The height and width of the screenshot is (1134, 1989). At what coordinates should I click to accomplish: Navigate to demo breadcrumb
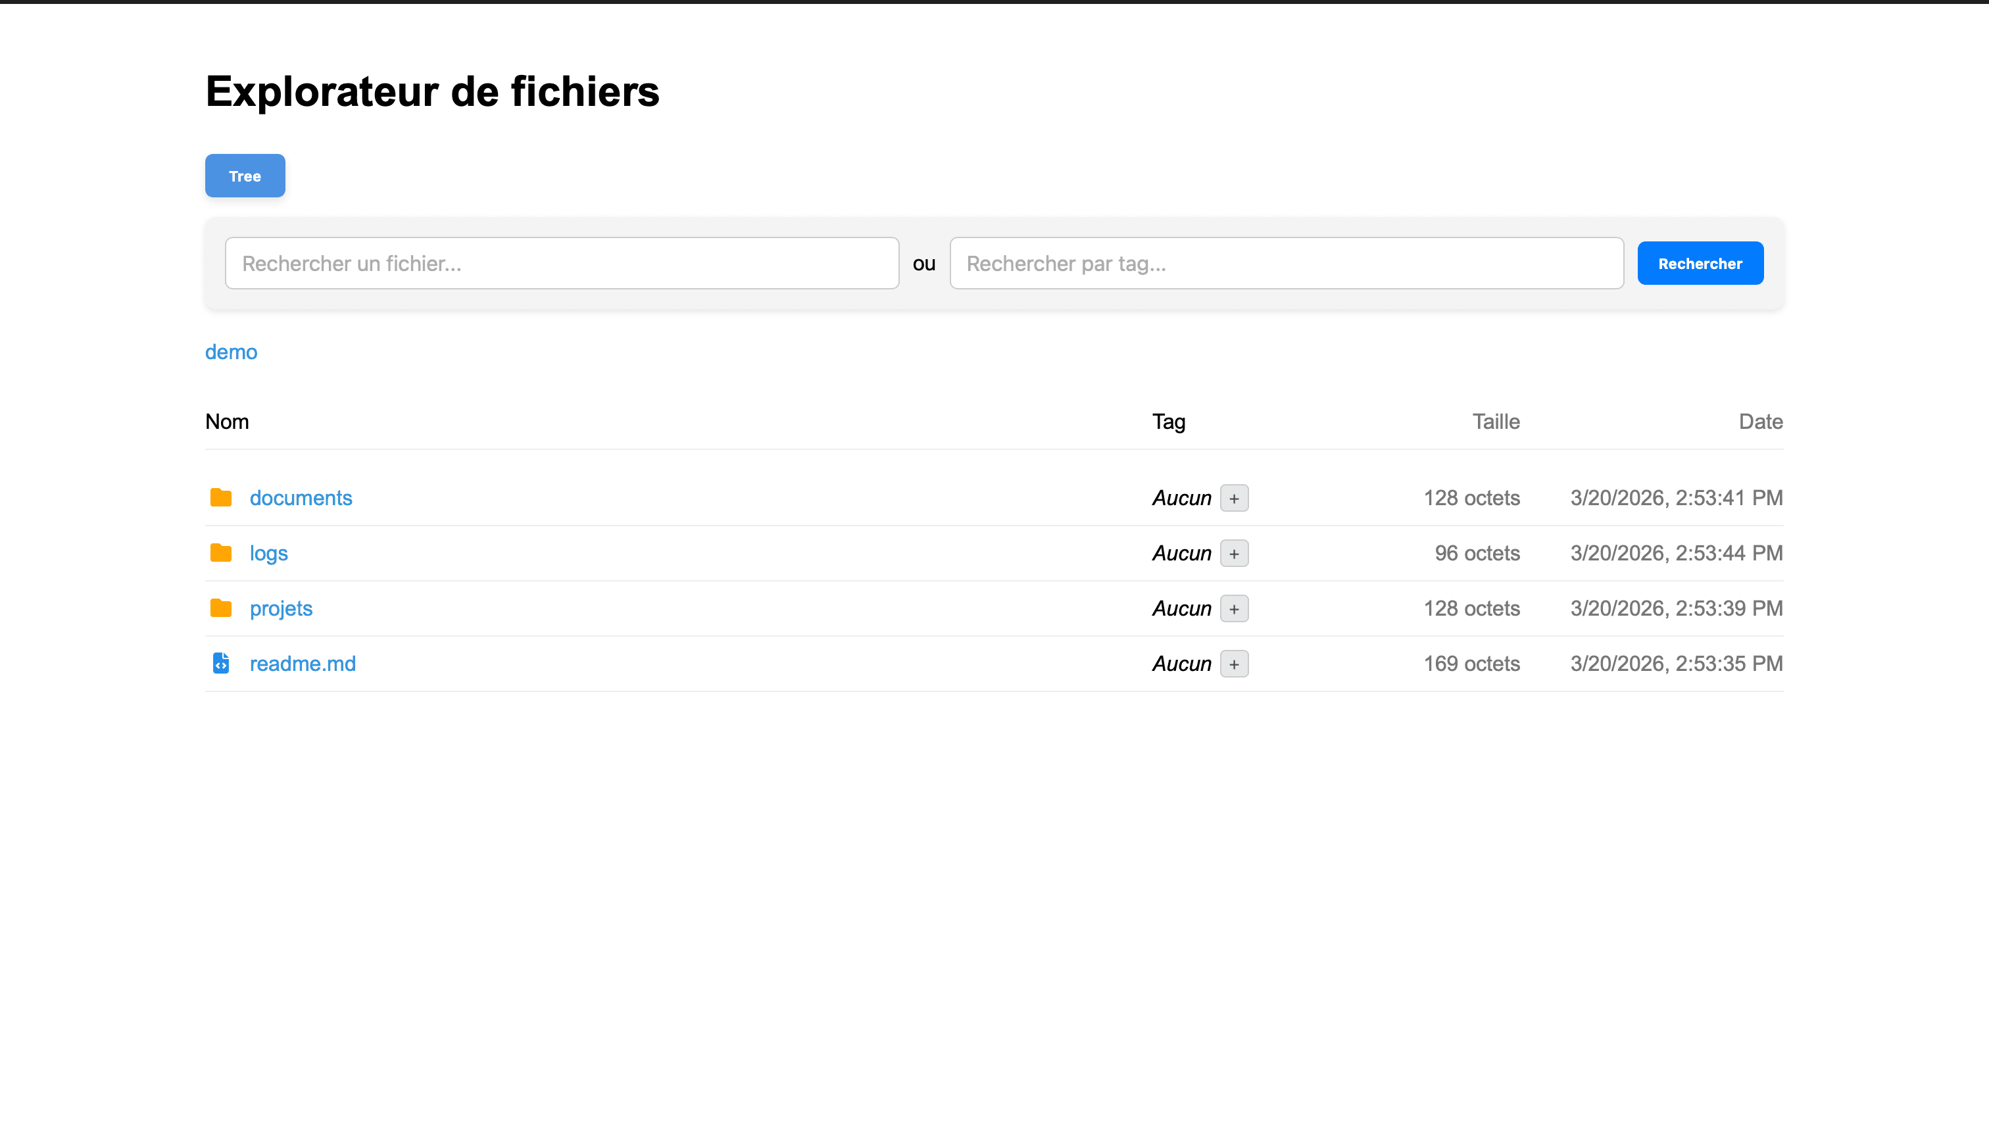[x=230, y=352]
